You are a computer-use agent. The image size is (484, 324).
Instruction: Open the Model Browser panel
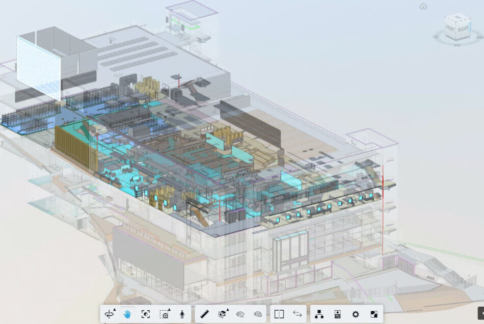(x=318, y=314)
